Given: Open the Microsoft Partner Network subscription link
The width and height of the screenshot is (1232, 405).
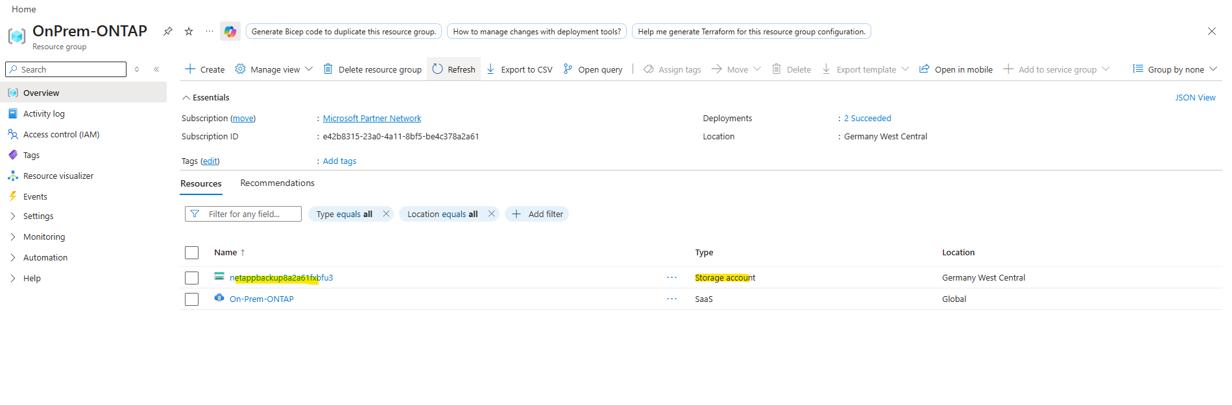Looking at the screenshot, I should click(372, 119).
